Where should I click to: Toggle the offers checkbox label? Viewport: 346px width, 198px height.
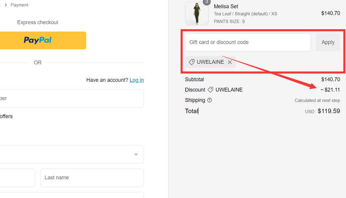coord(6,116)
